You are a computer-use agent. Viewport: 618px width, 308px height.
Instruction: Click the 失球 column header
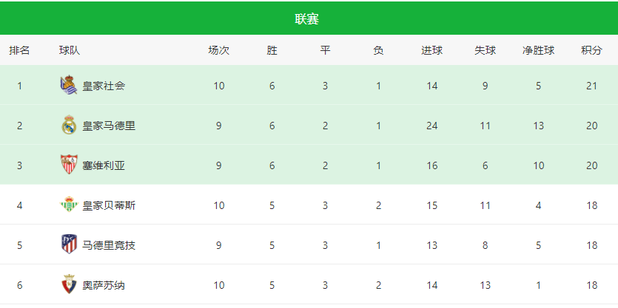[486, 50]
